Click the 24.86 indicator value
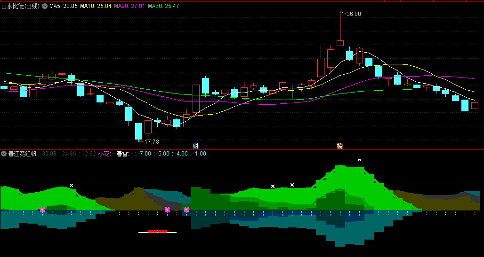This screenshot has height=257, width=484. (69, 154)
